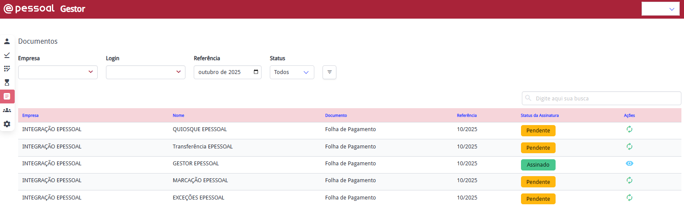The image size is (684, 222).
Task: Open the user menu in the top bar
Action: [x=661, y=9]
